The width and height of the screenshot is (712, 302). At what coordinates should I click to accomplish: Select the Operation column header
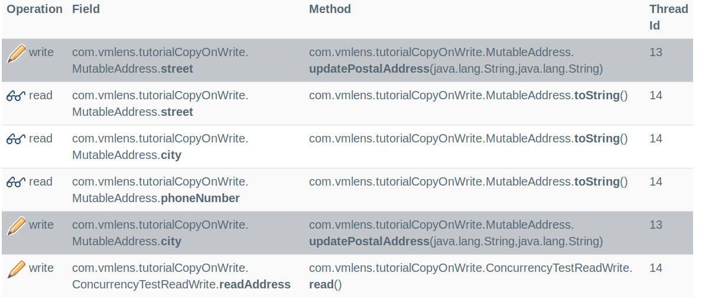coord(35,9)
